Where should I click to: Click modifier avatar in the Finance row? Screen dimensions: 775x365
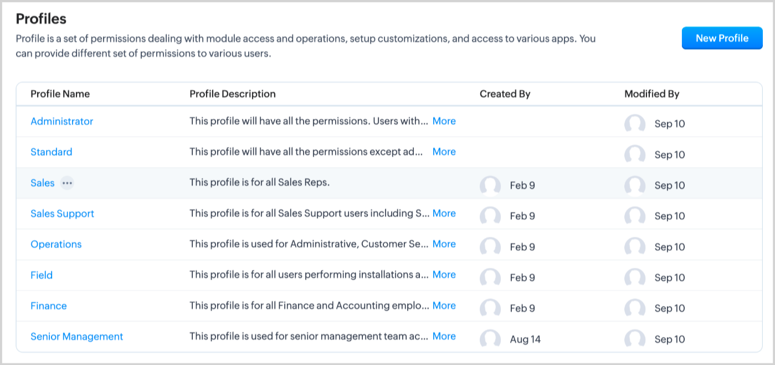click(x=635, y=309)
